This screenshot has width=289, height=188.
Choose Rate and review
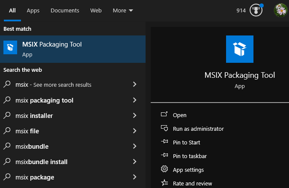[x=192, y=183]
